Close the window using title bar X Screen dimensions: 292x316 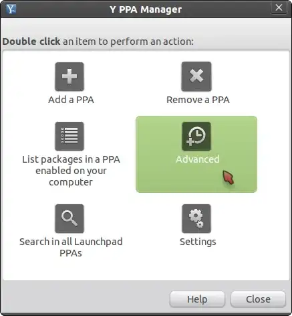279,8
